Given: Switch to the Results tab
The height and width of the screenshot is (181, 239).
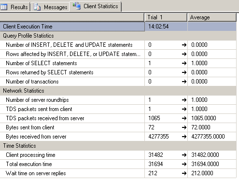Looking at the screenshot, I should click(15, 7).
